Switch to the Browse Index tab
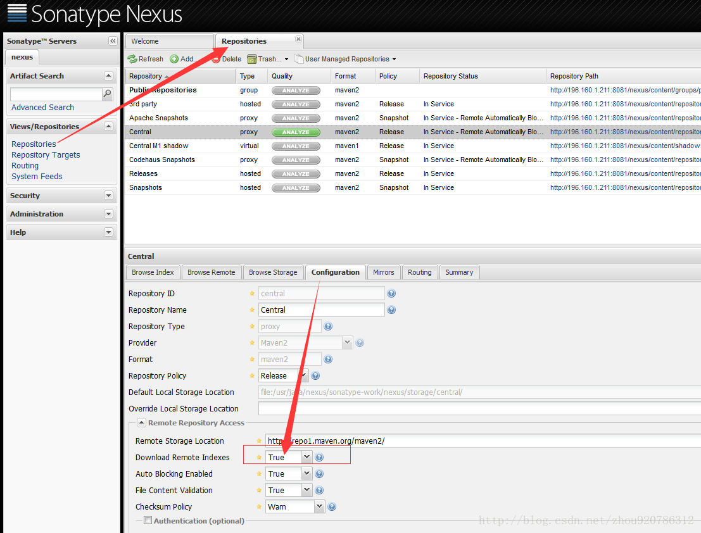This screenshot has height=533, width=701. coord(153,272)
